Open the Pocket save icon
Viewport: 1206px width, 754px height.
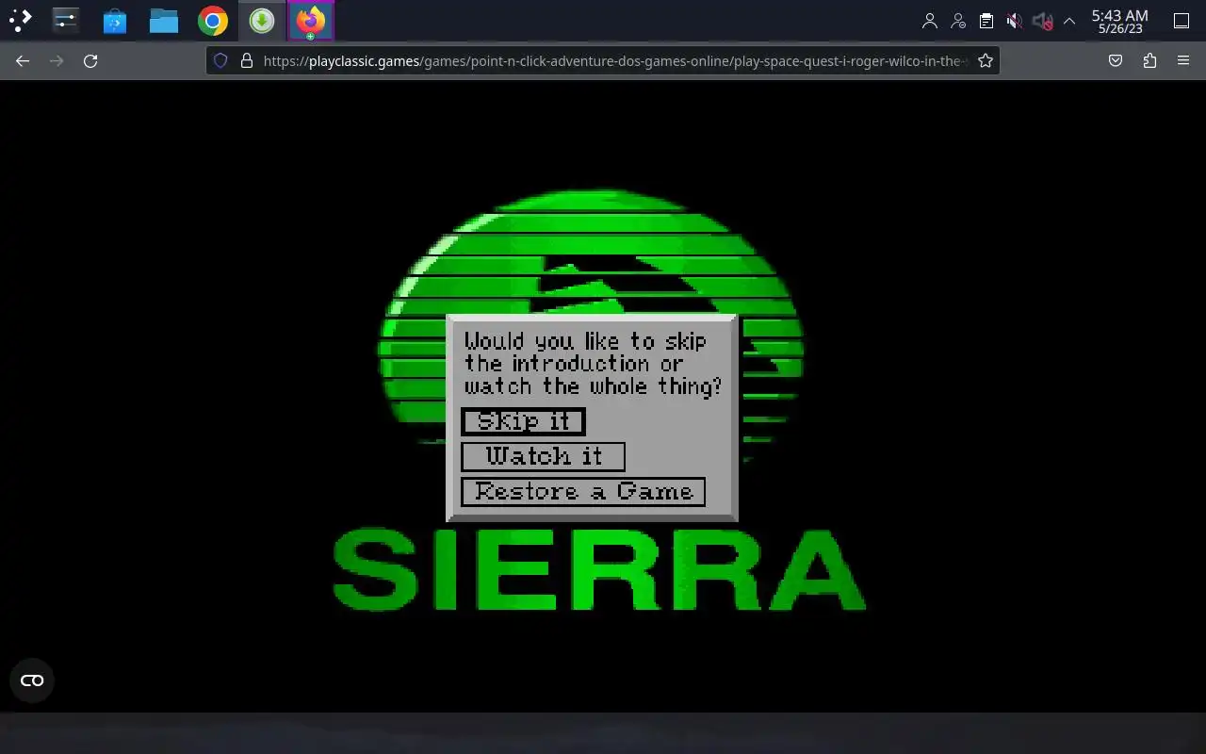[x=1116, y=60]
